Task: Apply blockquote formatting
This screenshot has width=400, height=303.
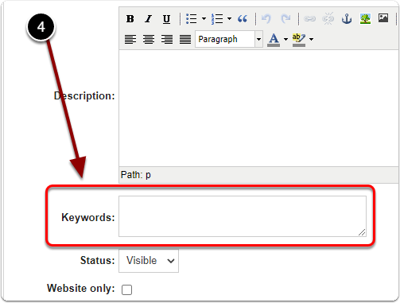Action: pos(243,19)
